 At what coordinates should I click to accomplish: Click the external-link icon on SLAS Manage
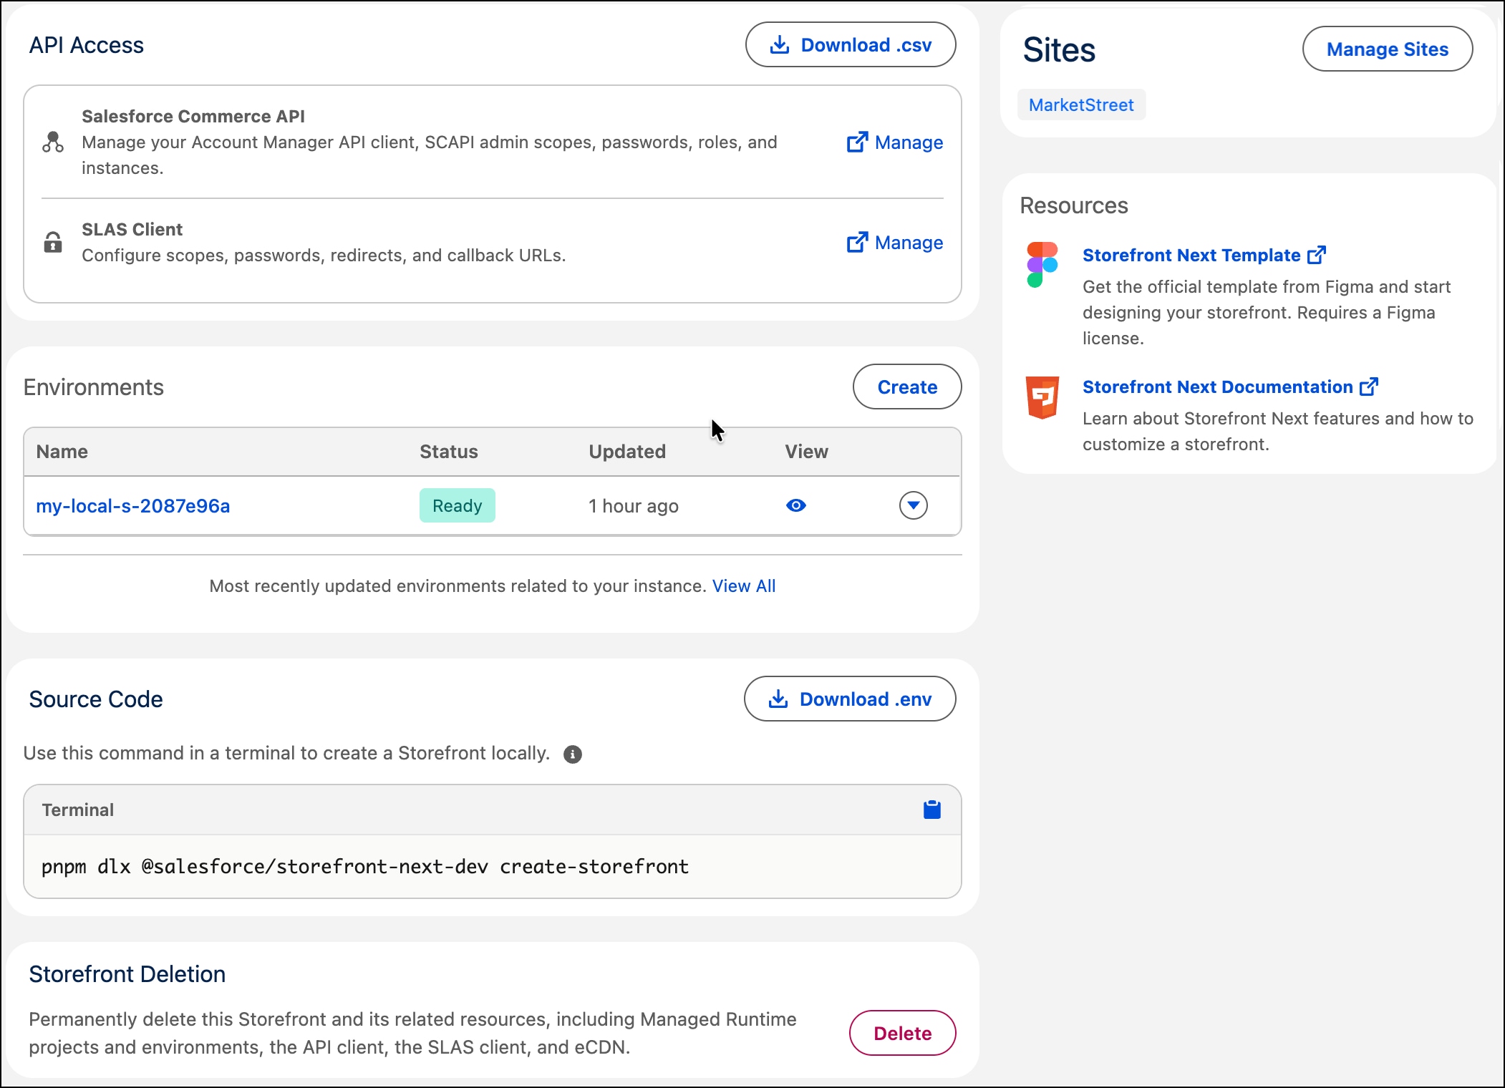click(857, 243)
